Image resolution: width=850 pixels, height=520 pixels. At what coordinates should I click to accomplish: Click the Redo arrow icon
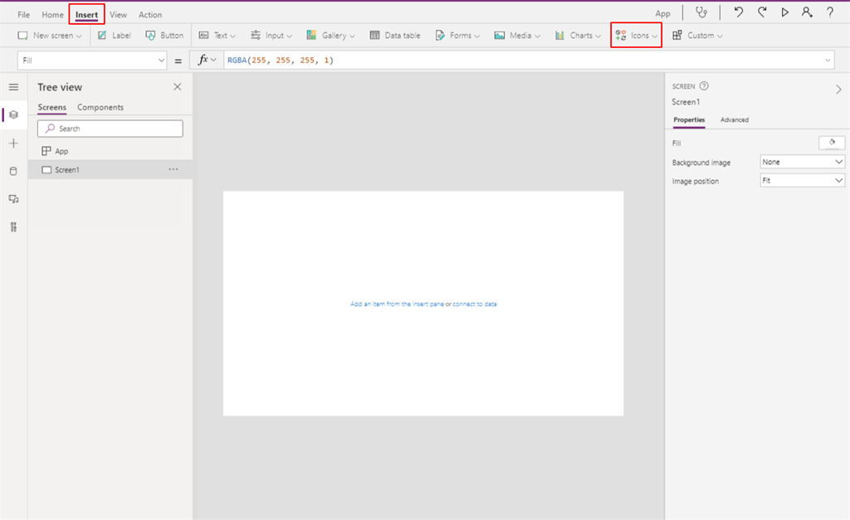[x=761, y=12]
